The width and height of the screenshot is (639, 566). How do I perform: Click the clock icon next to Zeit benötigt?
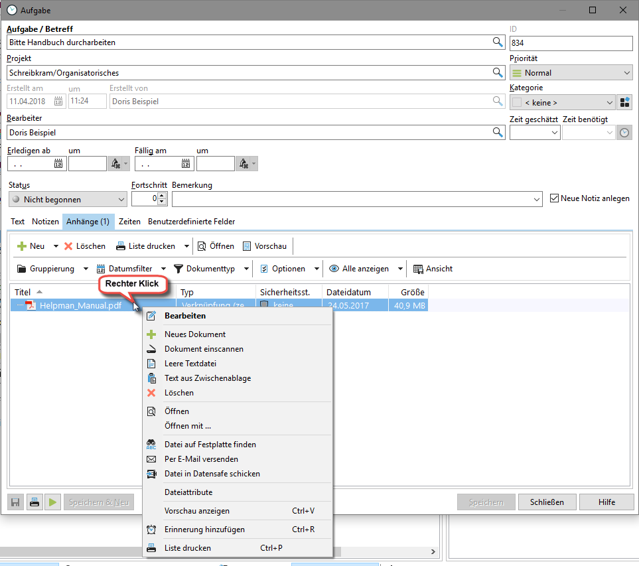(624, 133)
